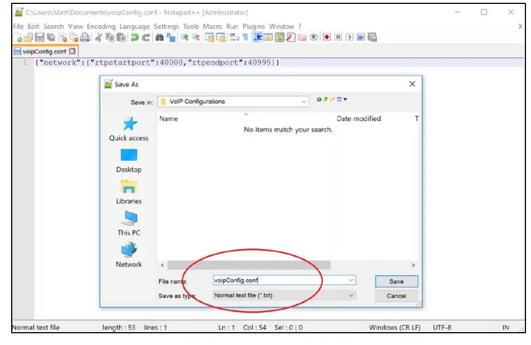Click the Cut scissors icon

click(98, 37)
